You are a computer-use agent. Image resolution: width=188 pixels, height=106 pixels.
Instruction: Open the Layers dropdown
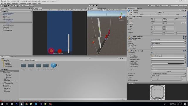(x=174, y=6)
